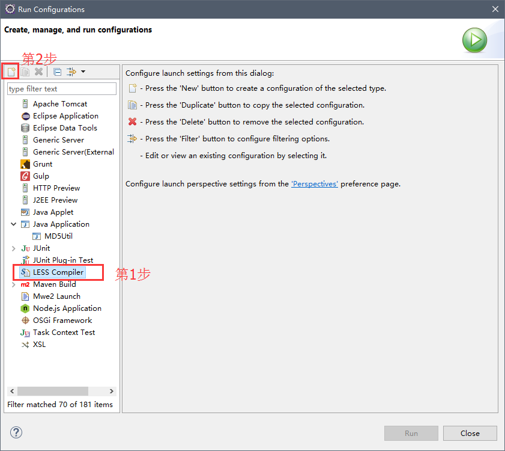Click the LESS Compiler S icon
The height and width of the screenshot is (451, 505).
tap(25, 272)
